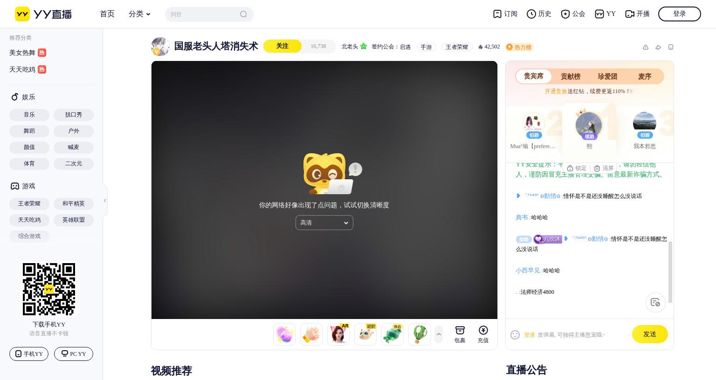Click the download QR code
This screenshot has height=380, width=716.
click(x=49, y=289)
